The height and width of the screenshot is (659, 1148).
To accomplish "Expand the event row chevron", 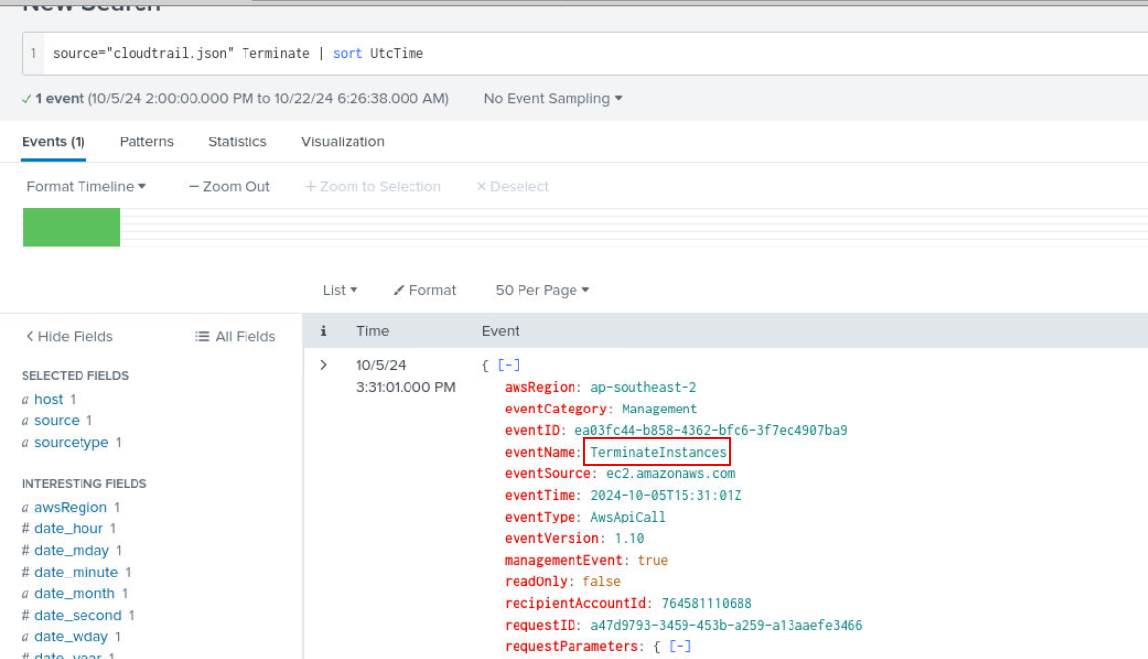I will [324, 365].
